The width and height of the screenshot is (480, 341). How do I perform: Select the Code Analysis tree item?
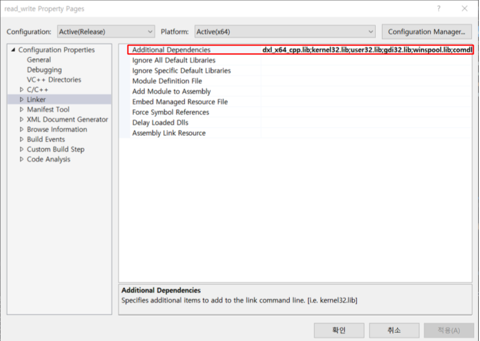click(49, 160)
